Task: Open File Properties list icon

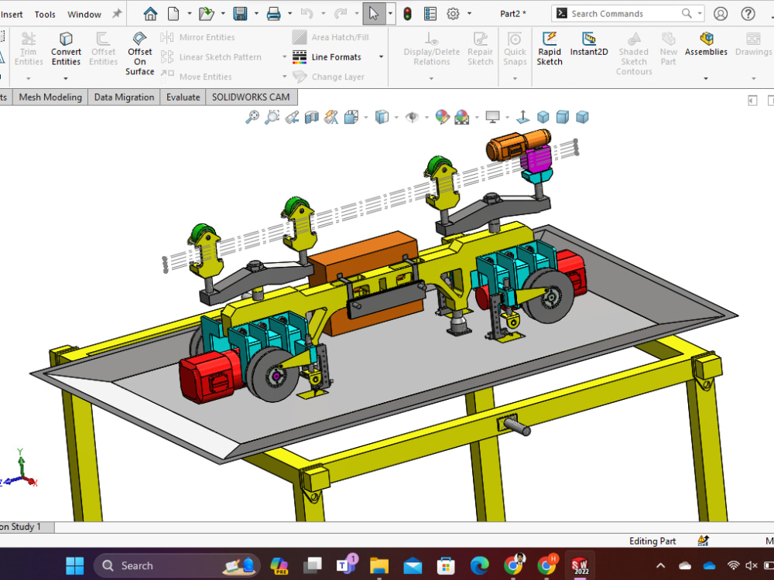Action: (x=430, y=14)
